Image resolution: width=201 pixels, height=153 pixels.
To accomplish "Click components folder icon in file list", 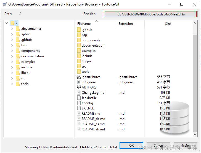I will pyautogui.click(x=79, y=40).
